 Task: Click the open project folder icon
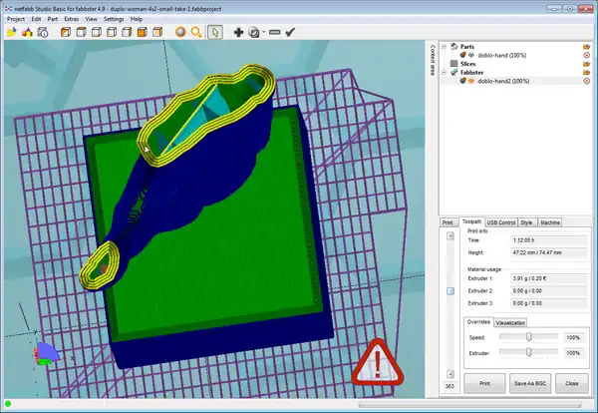(x=11, y=32)
